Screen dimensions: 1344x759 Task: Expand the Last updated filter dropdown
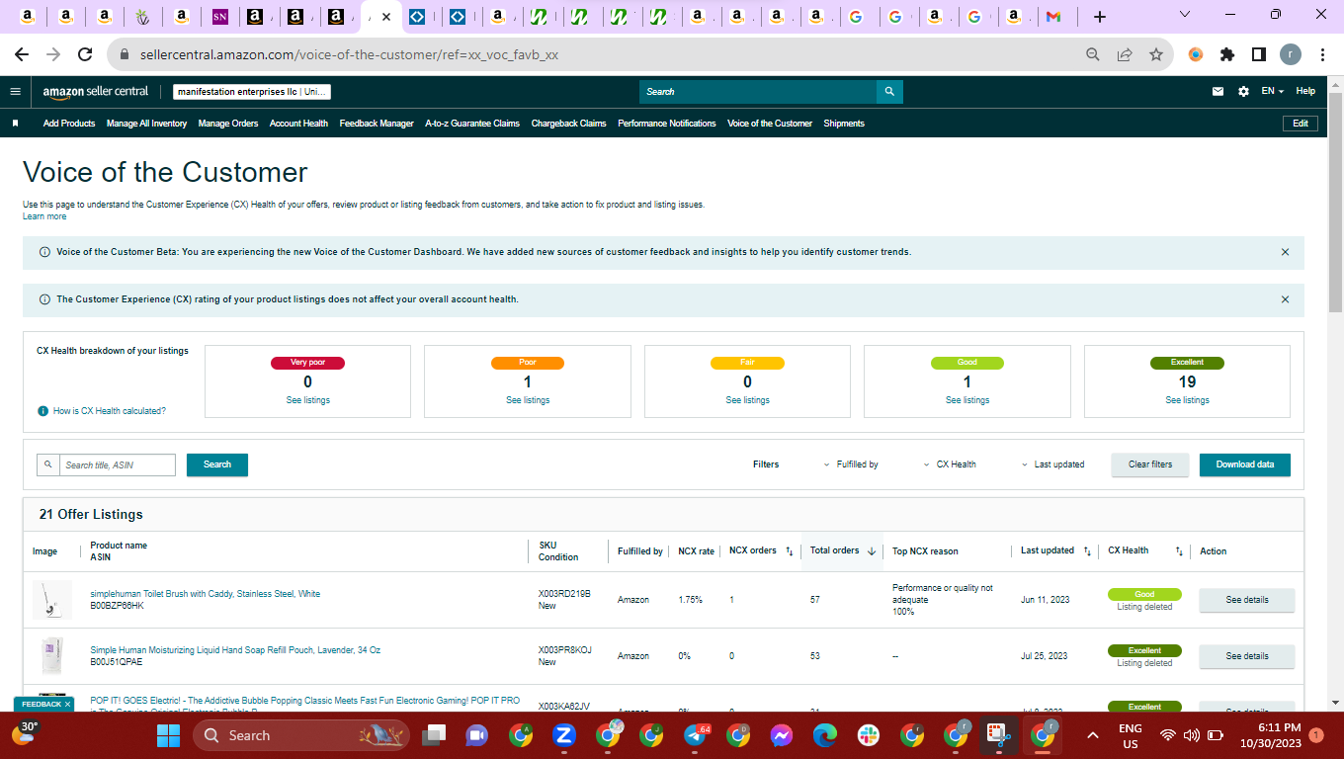[1053, 464]
